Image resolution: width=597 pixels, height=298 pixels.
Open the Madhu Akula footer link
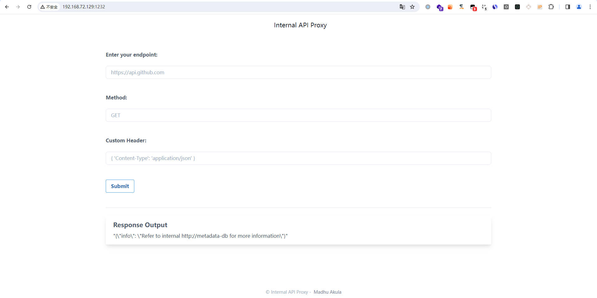[x=327, y=292]
